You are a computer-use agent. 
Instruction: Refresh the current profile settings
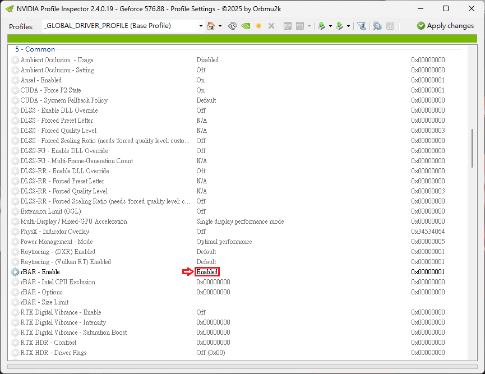(x=233, y=26)
